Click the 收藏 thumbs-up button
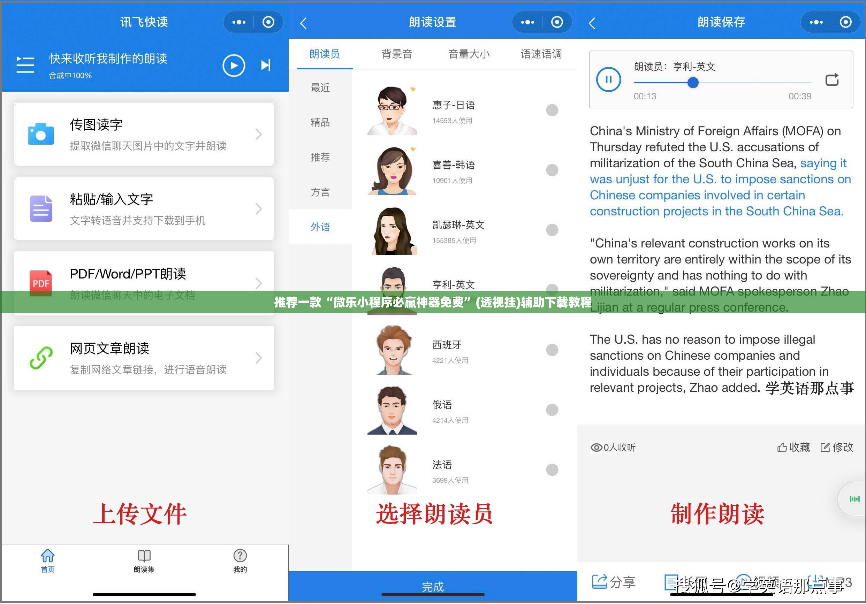 pyautogui.click(x=793, y=448)
